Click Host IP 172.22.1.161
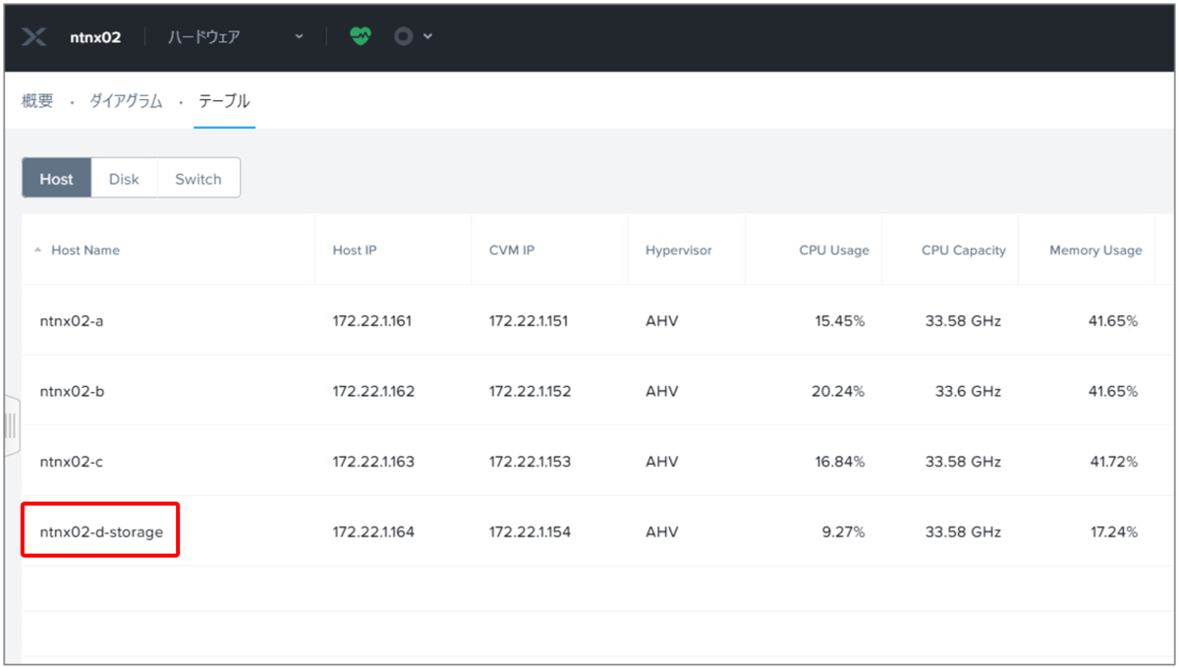The image size is (1179, 668). [372, 320]
